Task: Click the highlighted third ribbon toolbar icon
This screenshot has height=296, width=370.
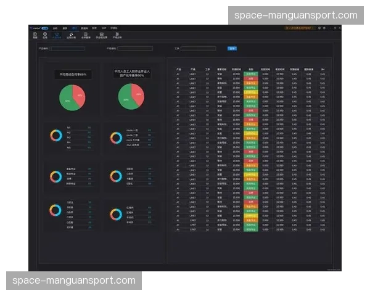Action: coord(57,35)
